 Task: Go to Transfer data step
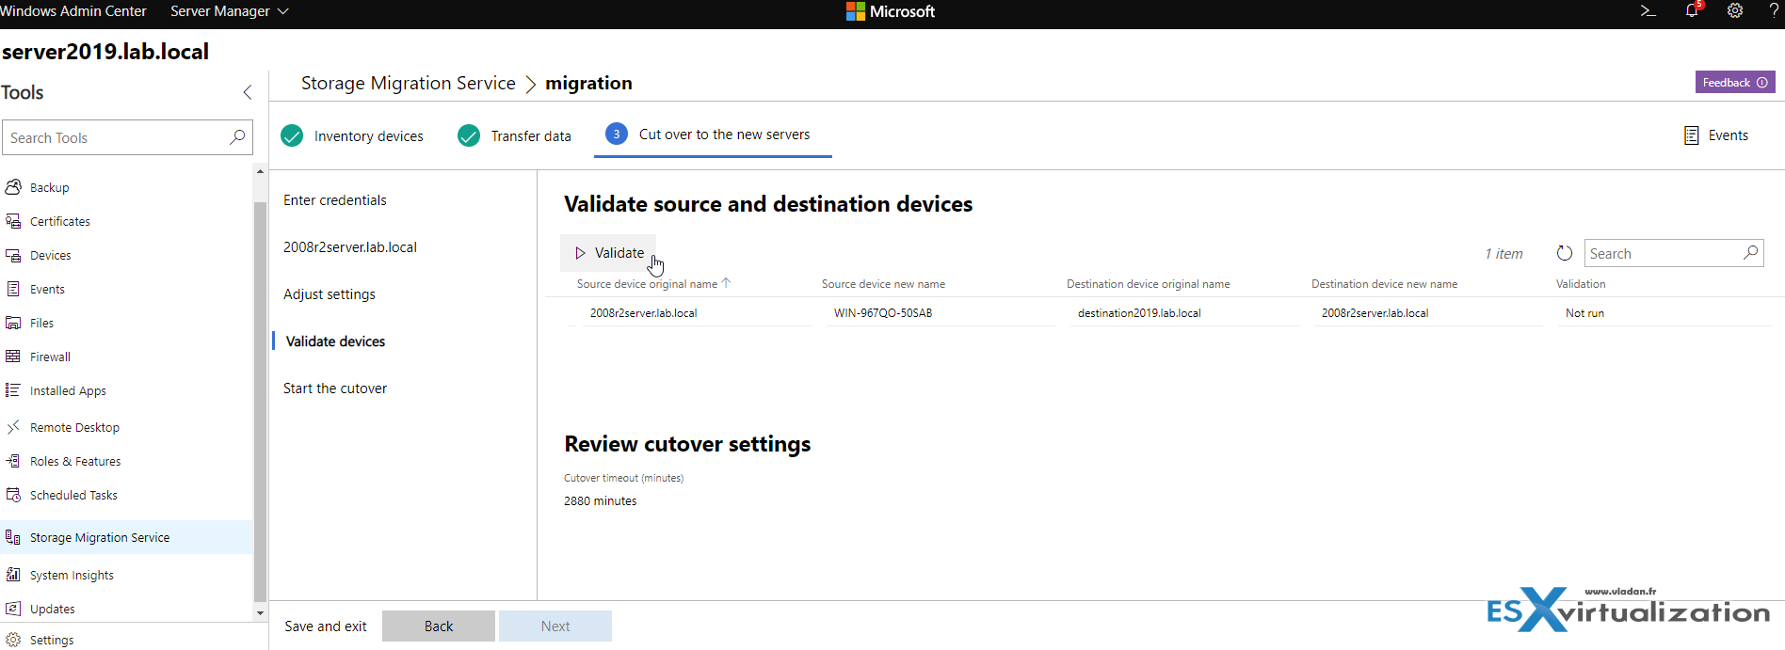click(x=514, y=135)
